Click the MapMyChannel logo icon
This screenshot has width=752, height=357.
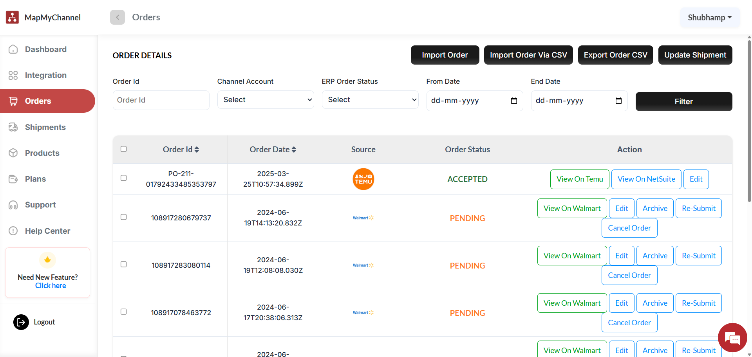tap(12, 17)
